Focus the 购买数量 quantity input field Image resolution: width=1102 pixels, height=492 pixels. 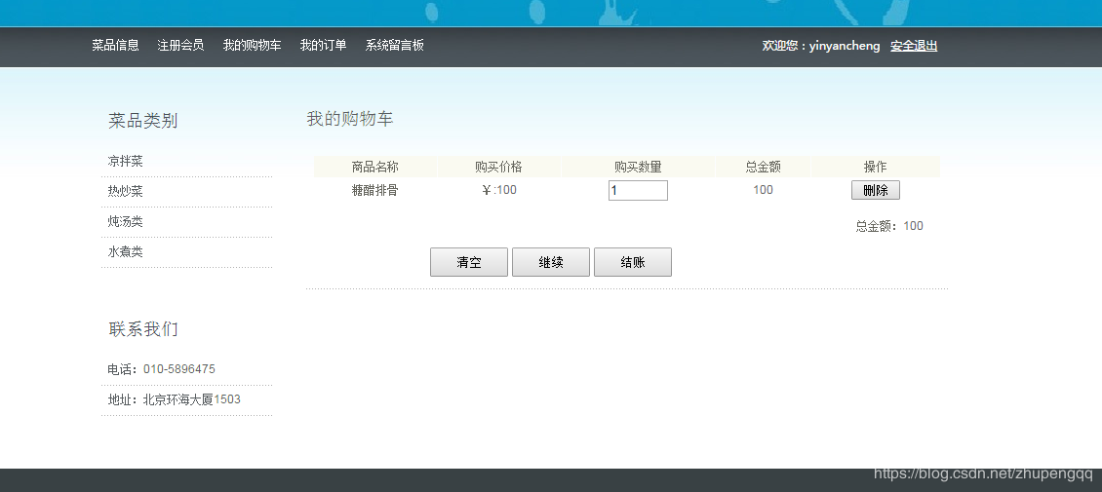[x=638, y=190]
